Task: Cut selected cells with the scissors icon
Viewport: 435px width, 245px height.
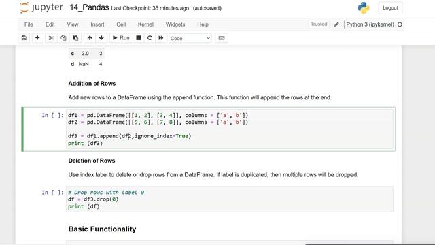Action: (51, 38)
